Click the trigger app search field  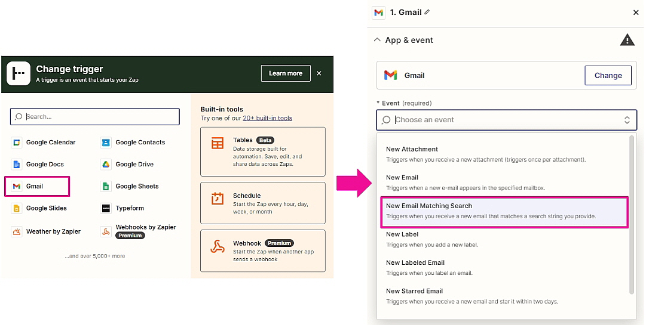click(96, 116)
